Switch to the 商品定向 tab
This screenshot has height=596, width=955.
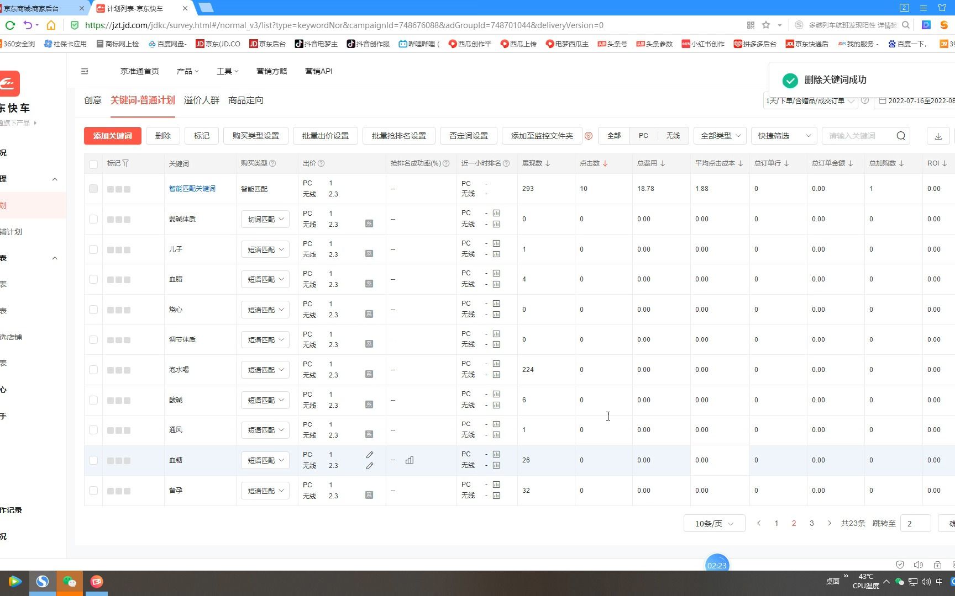point(246,100)
